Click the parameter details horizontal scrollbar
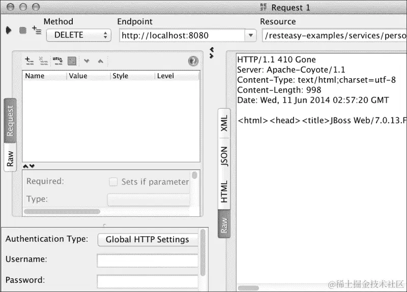407x292 pixels. pos(62,211)
